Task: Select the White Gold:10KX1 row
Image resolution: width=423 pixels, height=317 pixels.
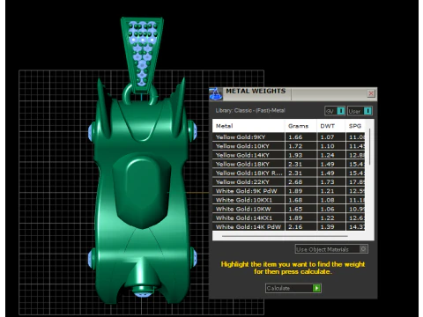Action: tap(288, 200)
